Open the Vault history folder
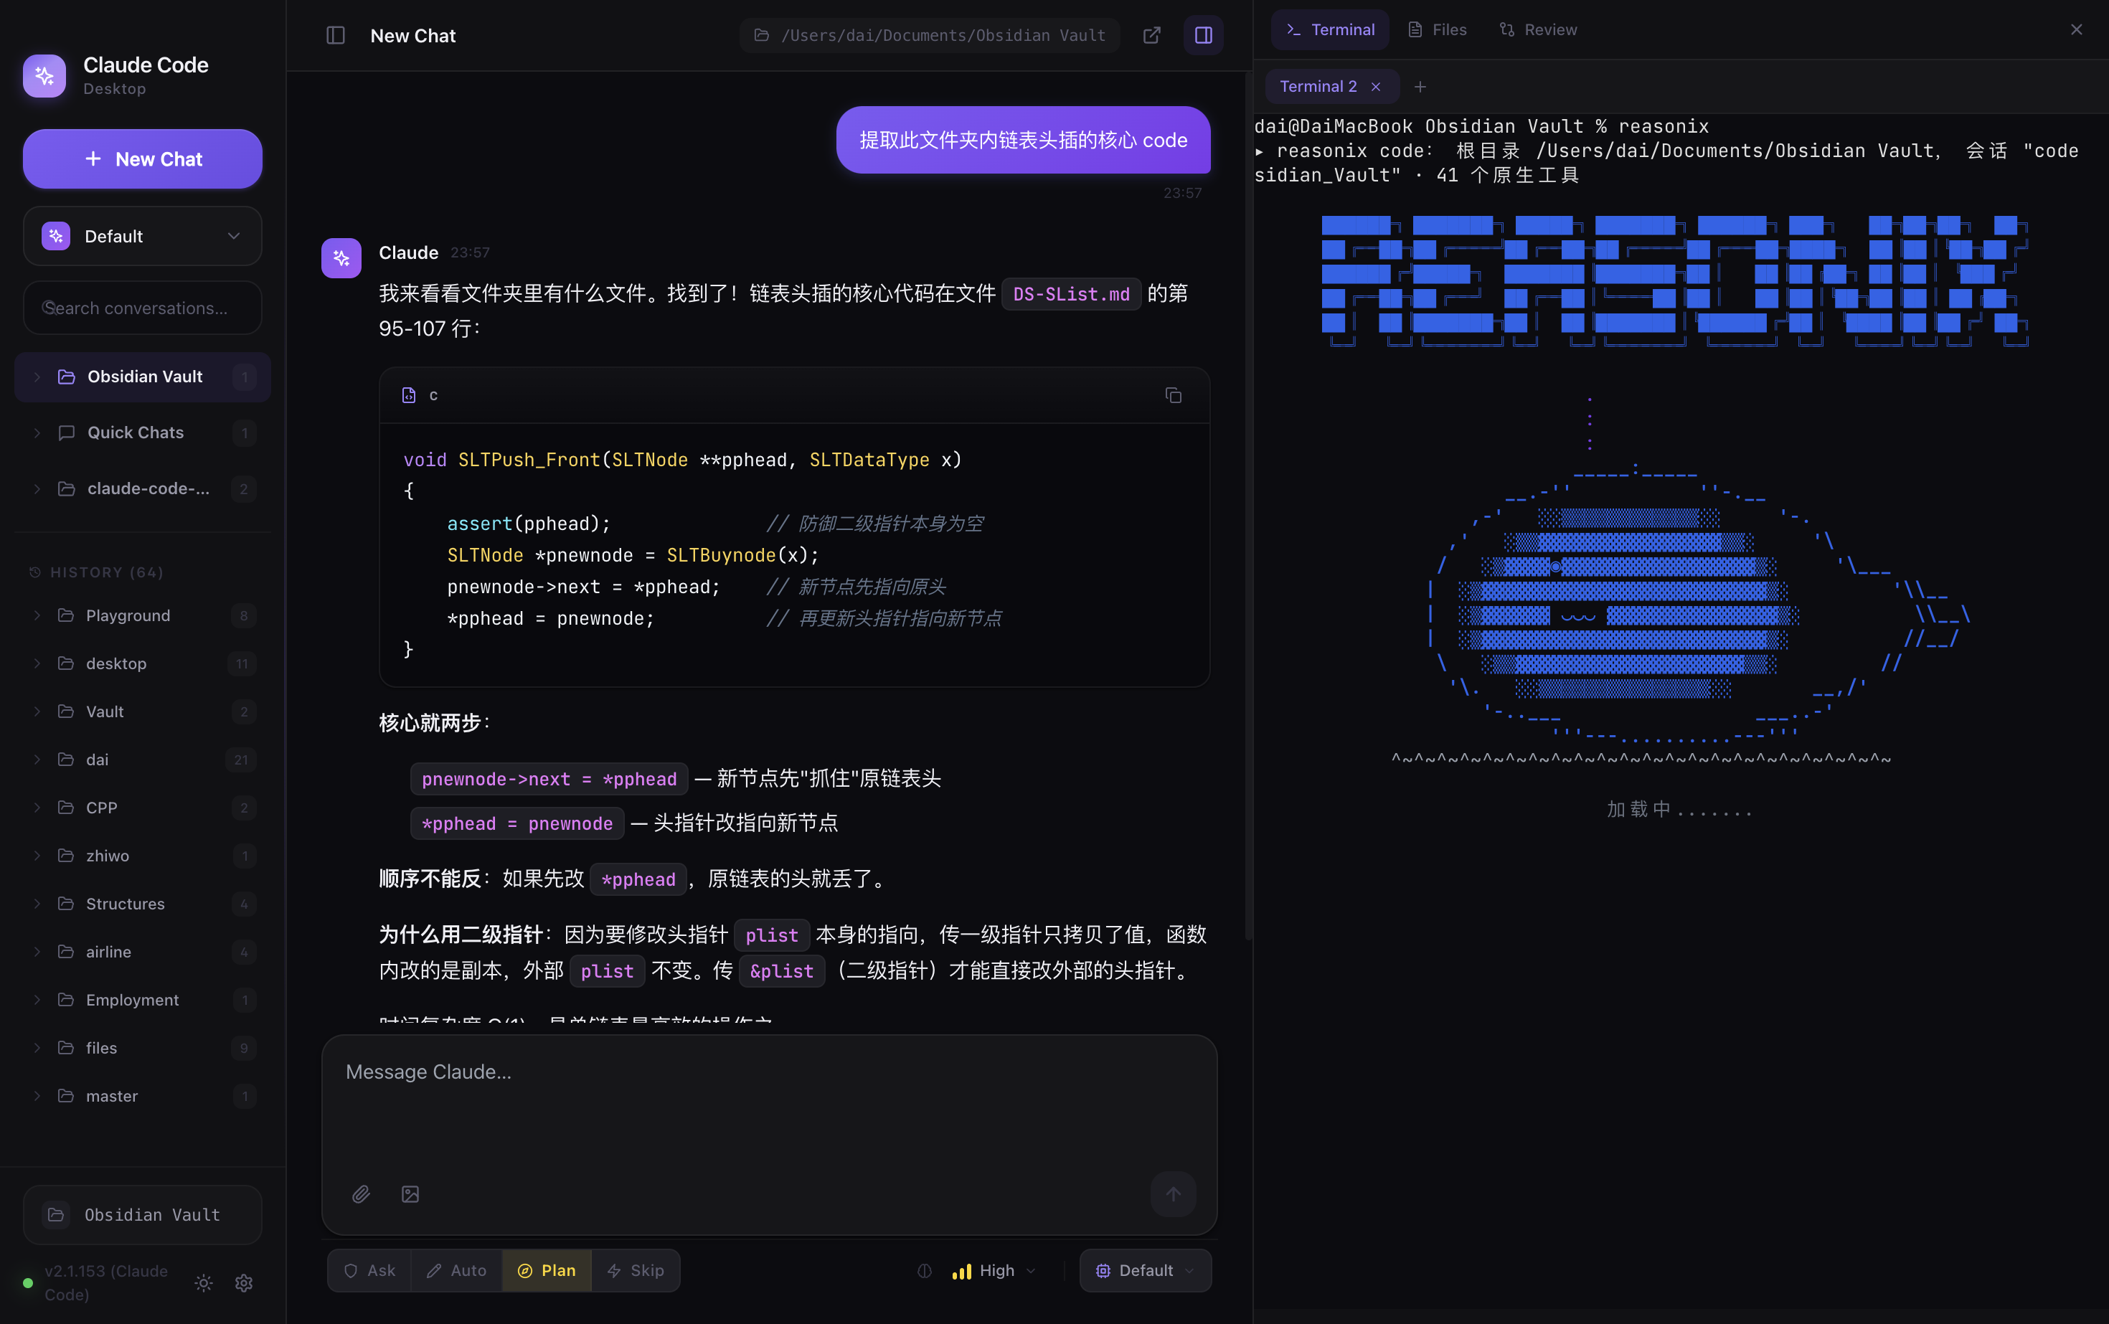Image resolution: width=2109 pixels, height=1324 pixels. [x=142, y=712]
